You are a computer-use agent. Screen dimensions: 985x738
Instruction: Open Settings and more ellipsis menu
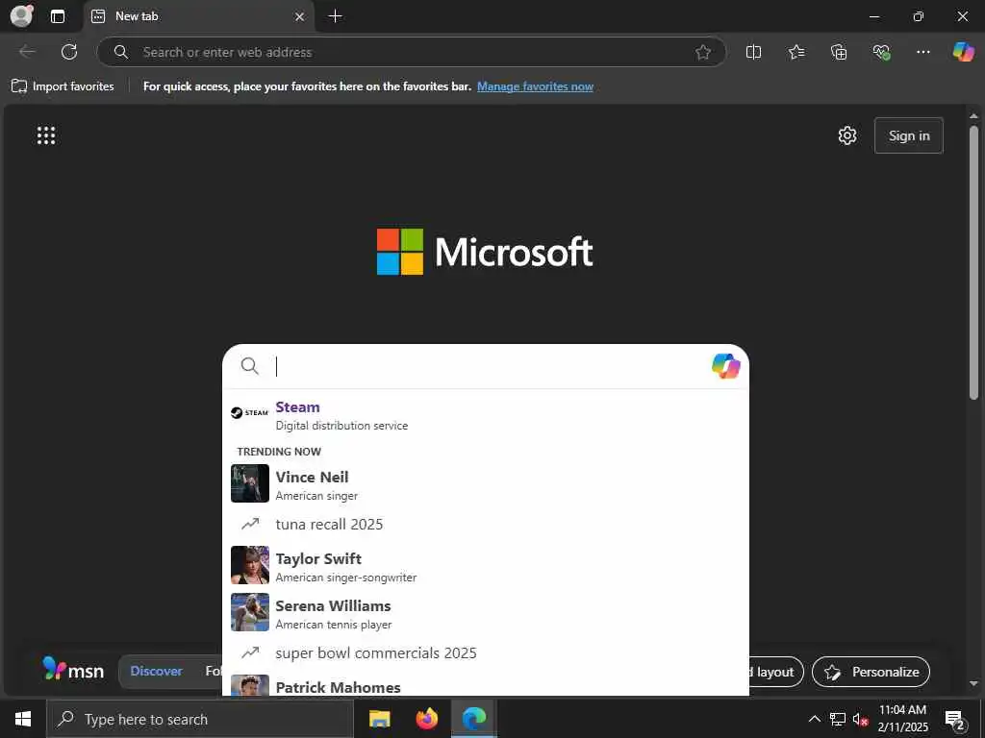(922, 52)
